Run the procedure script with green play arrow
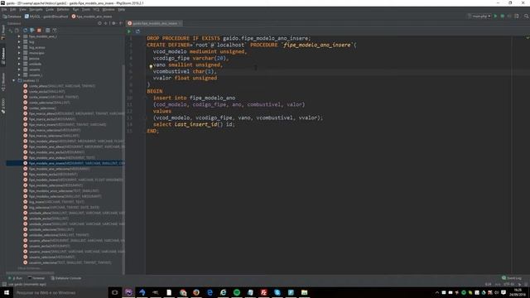 pyautogui.click(x=129, y=31)
